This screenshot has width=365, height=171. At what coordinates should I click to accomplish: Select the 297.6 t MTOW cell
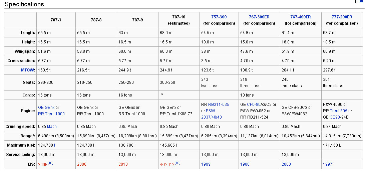(342, 70)
